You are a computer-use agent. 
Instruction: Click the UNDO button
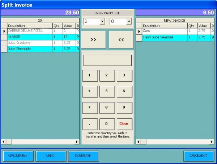pos(51,156)
